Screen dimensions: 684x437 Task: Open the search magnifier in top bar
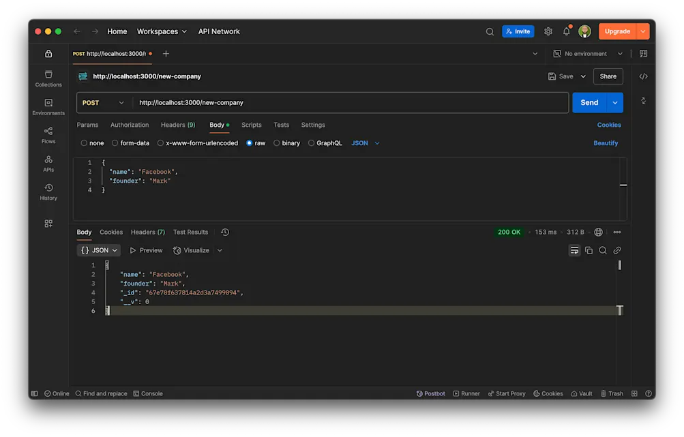490,31
